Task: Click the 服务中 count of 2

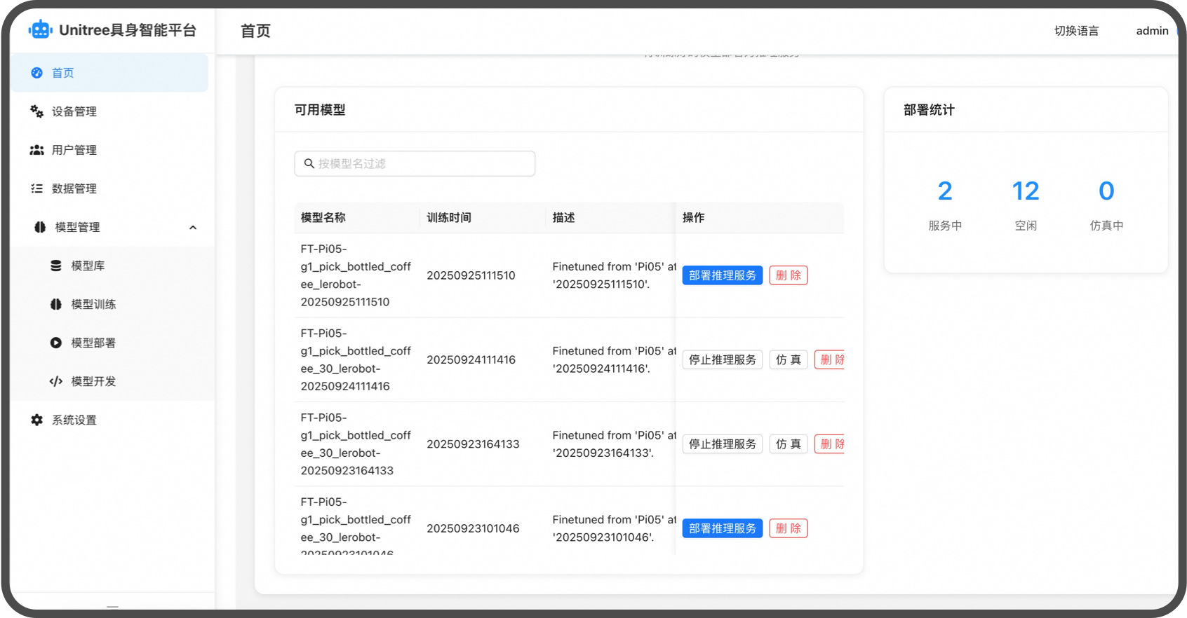Action: coord(944,191)
